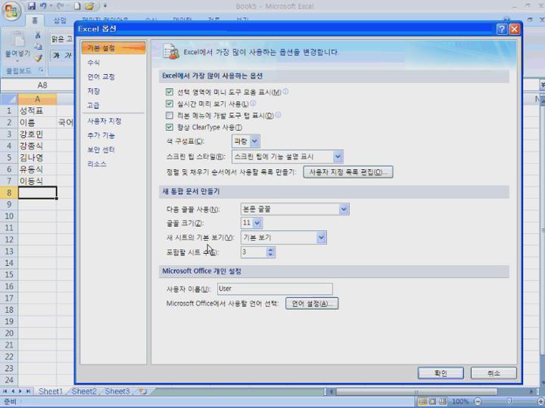Viewport: 545px width, 408px height.
Task: Select 수식 category in options sidebar
Action: pyautogui.click(x=114, y=63)
